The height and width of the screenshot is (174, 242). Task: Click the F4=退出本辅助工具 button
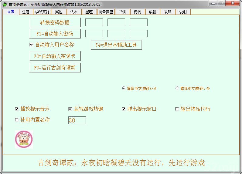click(116, 45)
